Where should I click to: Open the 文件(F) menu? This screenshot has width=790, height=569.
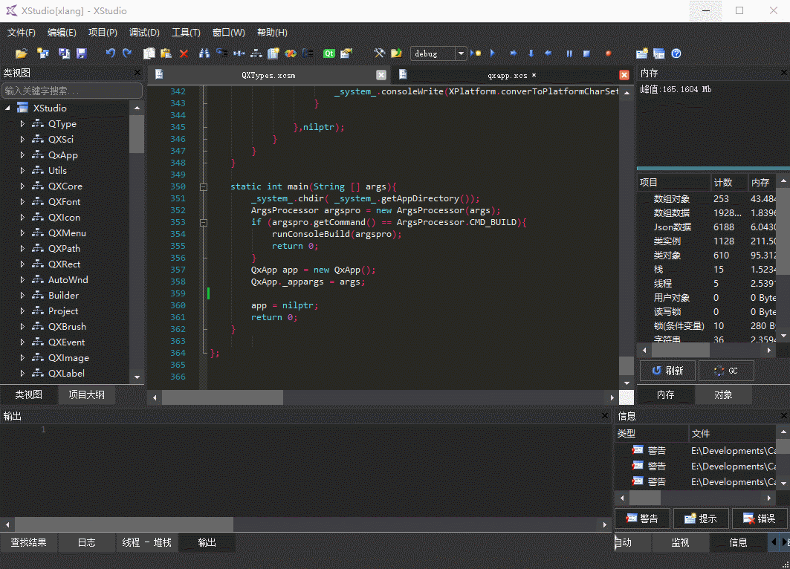[21, 32]
